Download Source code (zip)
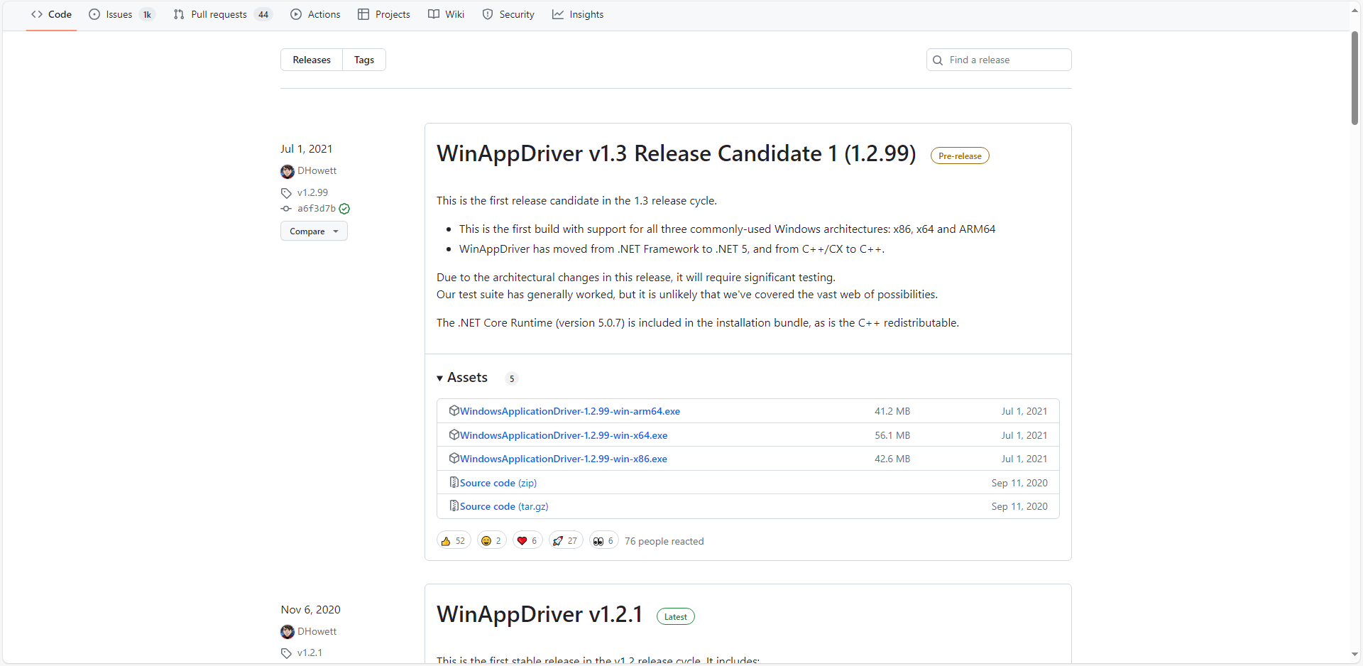Screen dimensions: 1363x666 [x=498, y=483]
